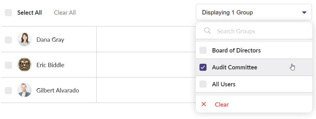Focus the Search Groups input field
Image resolution: width=316 pixels, height=119 pixels.
click(260, 31)
